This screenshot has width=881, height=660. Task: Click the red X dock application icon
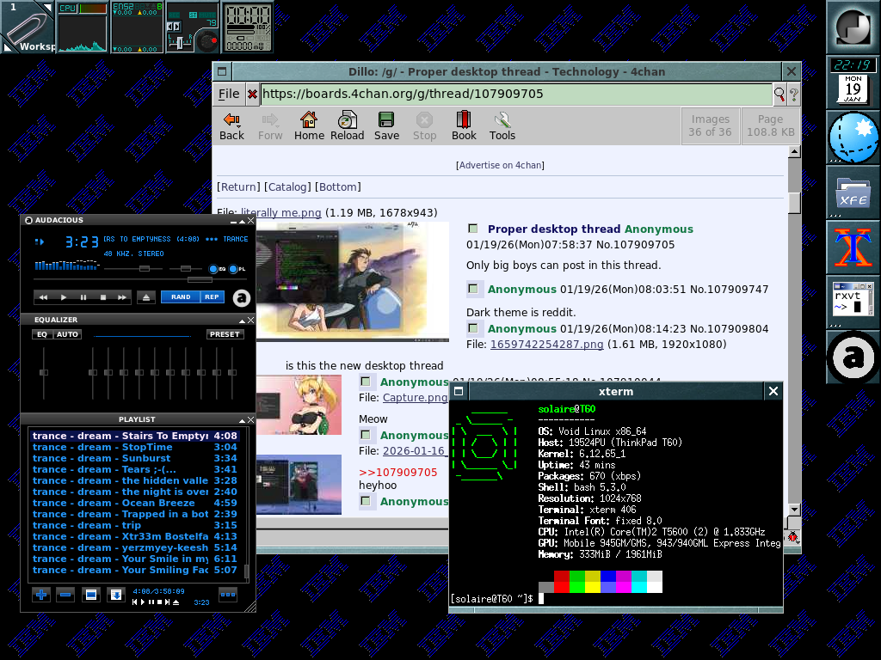tap(853, 247)
